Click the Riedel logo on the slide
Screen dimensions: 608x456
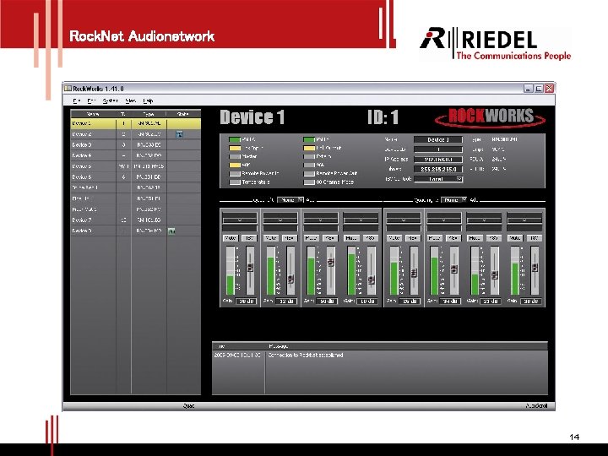pos(496,43)
